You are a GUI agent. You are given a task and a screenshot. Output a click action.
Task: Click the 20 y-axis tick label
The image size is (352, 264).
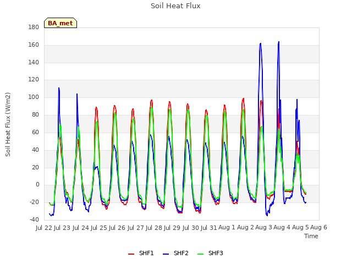point(35,167)
